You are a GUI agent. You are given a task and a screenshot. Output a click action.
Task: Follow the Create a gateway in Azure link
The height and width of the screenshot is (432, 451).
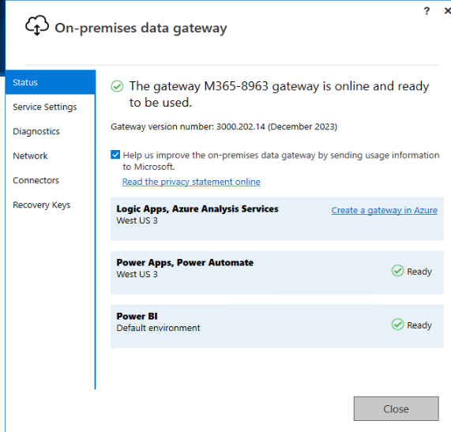(x=385, y=210)
